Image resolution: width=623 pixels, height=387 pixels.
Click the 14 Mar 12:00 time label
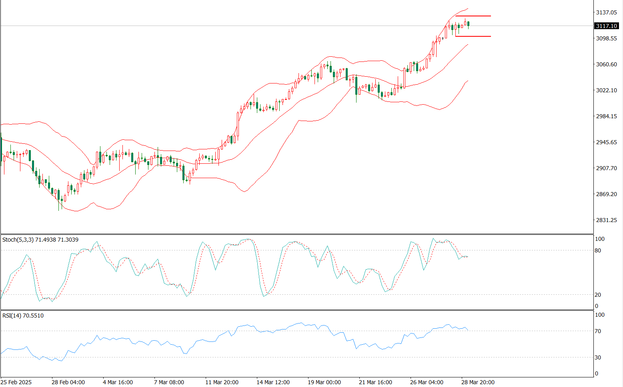pos(273,382)
